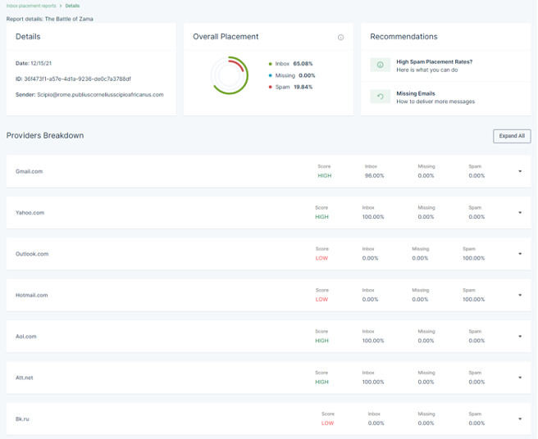Click the Overall Placement donut chart
This screenshot has width=538, height=439.
click(x=229, y=75)
